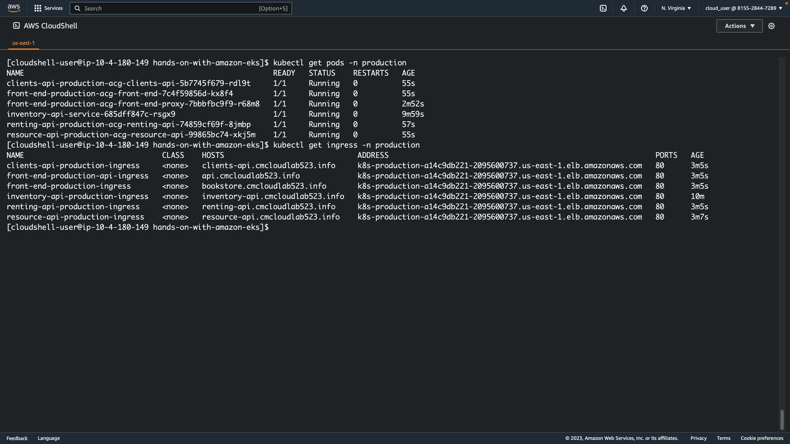
Task: Click the search magnifier icon
Action: click(77, 8)
